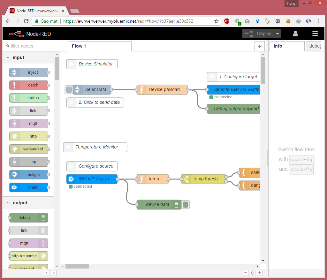Click the inject node in palette

pos(29,72)
